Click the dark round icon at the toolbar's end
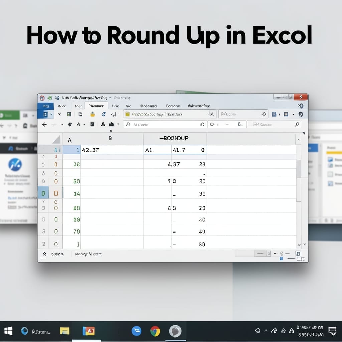 pos(301,114)
